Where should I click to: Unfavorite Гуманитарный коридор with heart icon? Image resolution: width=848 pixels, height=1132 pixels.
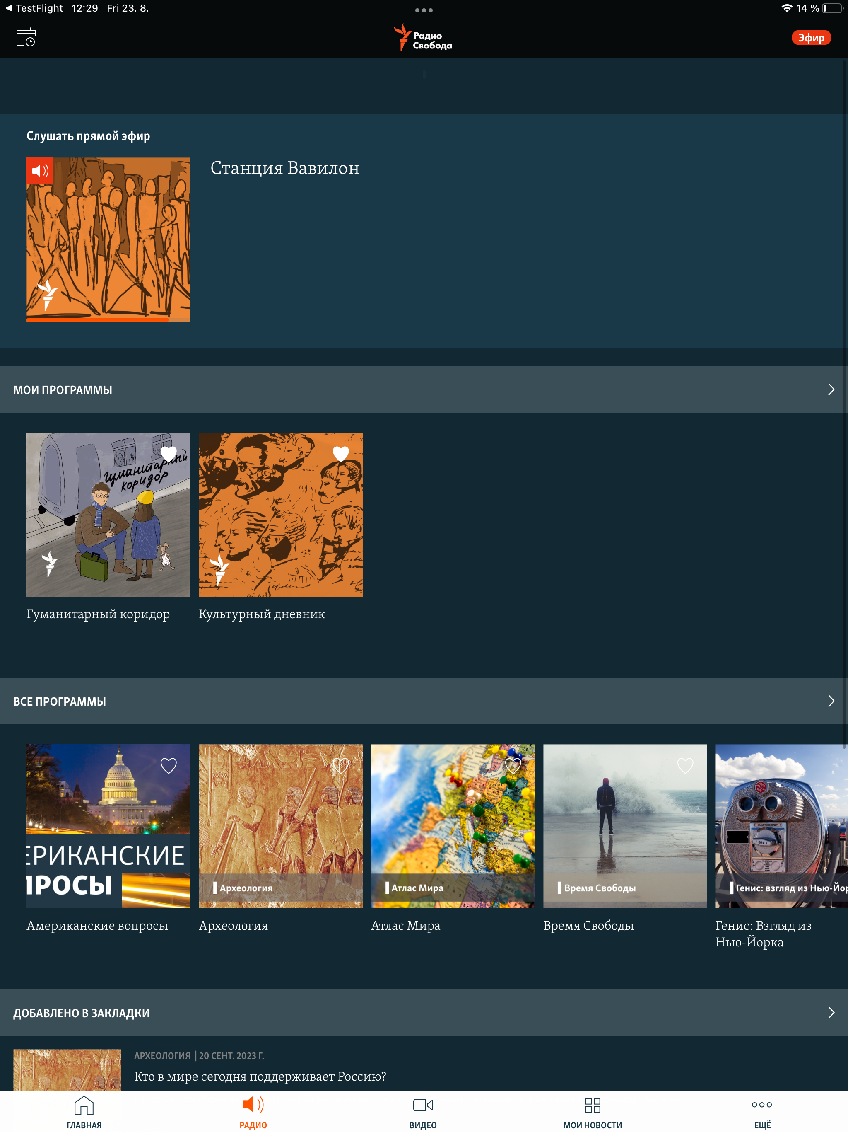(x=168, y=453)
